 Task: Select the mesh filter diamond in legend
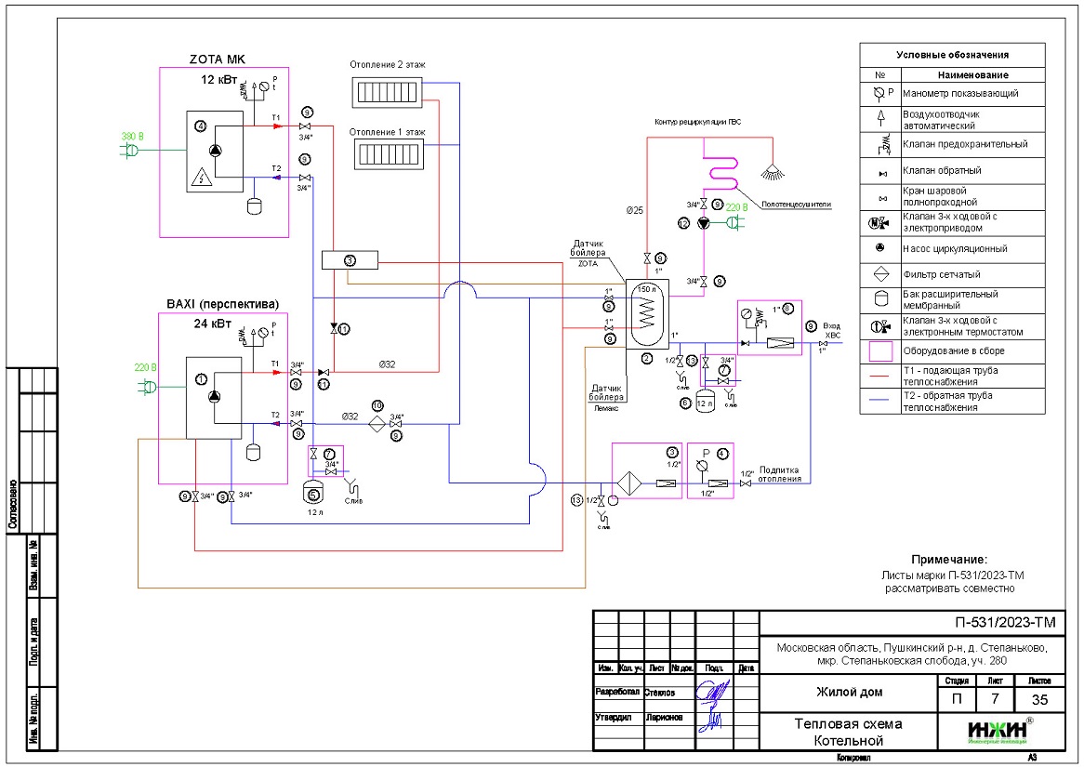879,274
